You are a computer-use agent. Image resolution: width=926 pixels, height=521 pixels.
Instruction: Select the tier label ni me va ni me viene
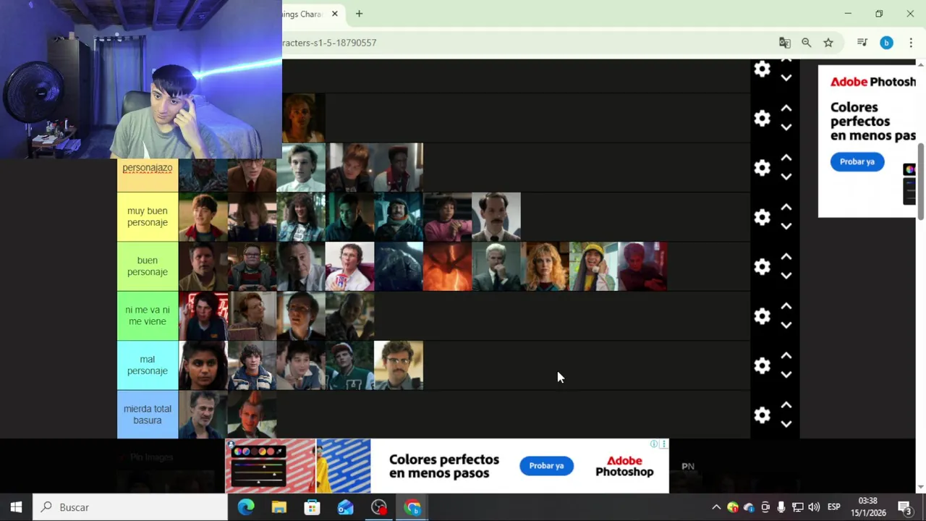[148, 315]
